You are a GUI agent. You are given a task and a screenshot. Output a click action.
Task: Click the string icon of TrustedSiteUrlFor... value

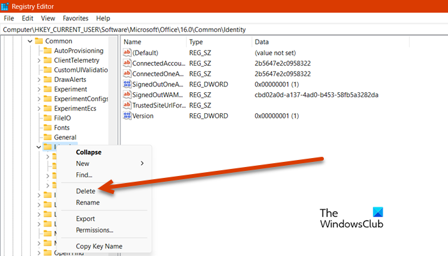[x=127, y=105]
